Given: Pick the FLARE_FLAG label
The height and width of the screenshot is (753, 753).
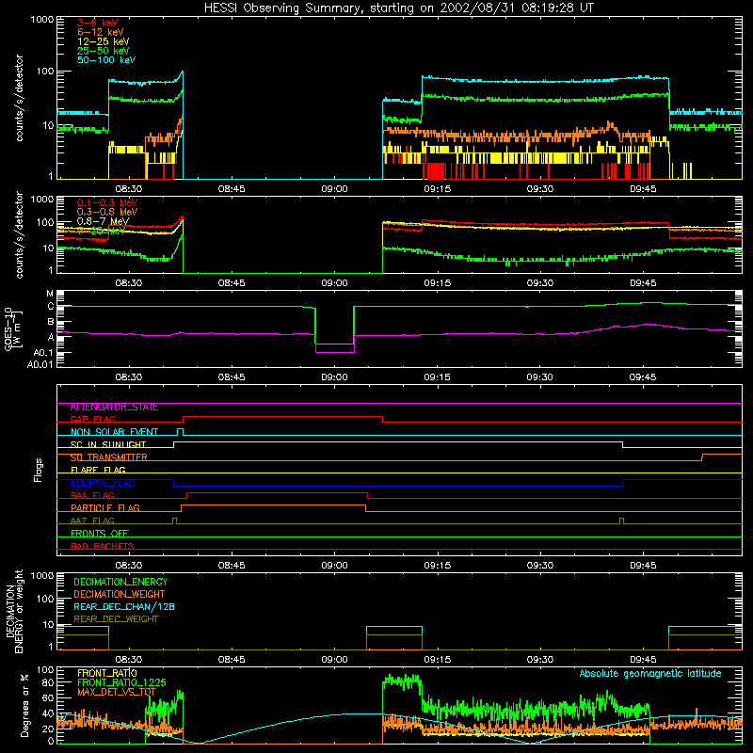Looking at the screenshot, I should pyautogui.click(x=98, y=470).
